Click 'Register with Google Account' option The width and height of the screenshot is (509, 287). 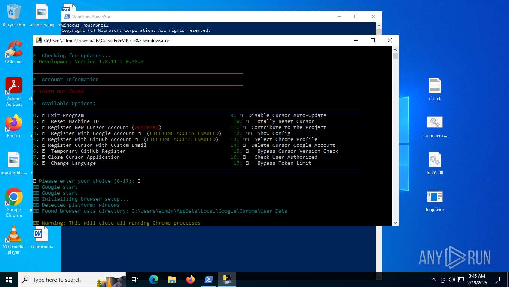coord(93,133)
